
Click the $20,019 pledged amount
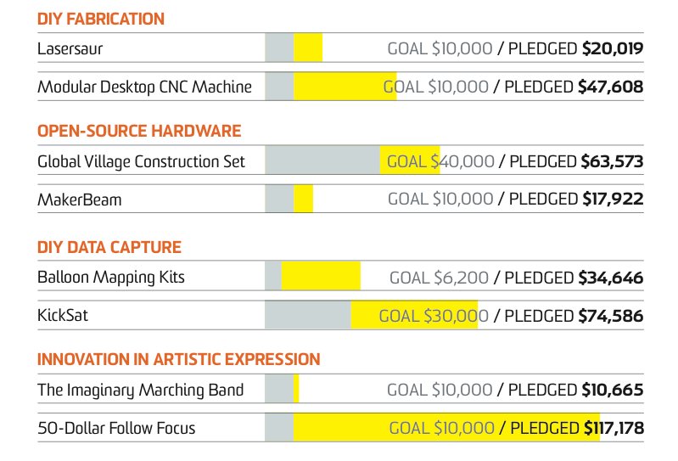coord(613,48)
